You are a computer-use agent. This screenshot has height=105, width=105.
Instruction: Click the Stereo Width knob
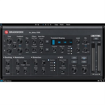point(63,63)
